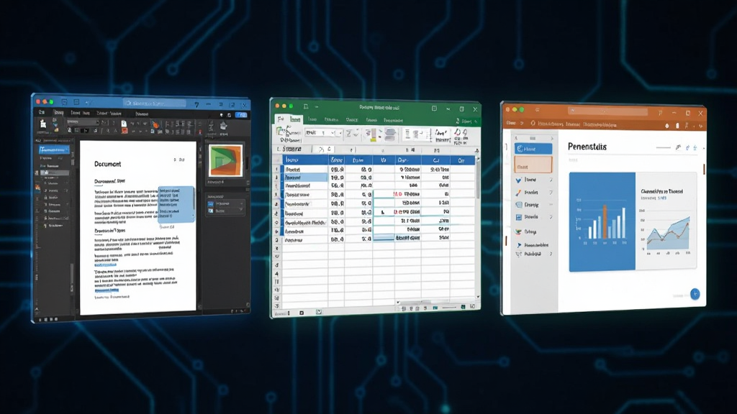The height and width of the screenshot is (414, 737).
Task: Click the blue round plus button in presentation window
Action: 695,294
